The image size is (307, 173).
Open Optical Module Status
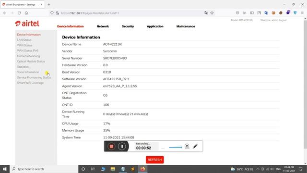(x=31, y=62)
